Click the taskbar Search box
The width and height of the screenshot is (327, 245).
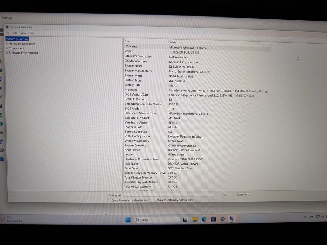click(157, 219)
